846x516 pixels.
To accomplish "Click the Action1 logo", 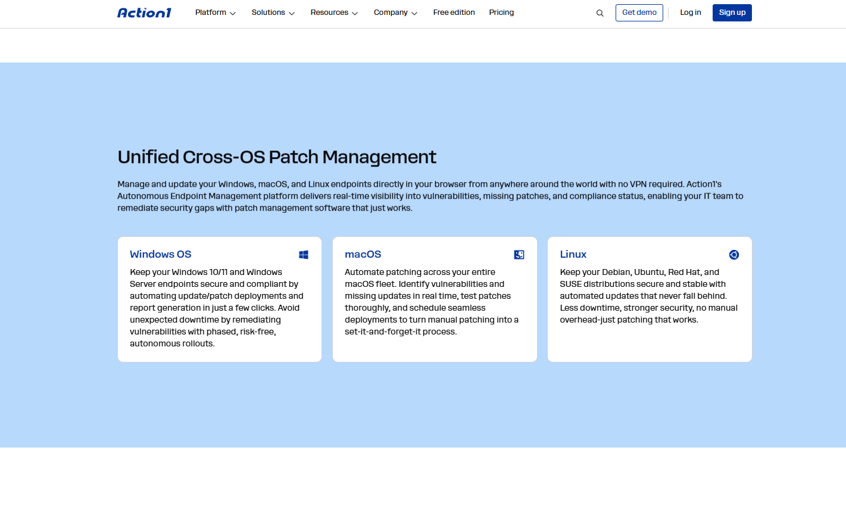I will pyautogui.click(x=144, y=12).
